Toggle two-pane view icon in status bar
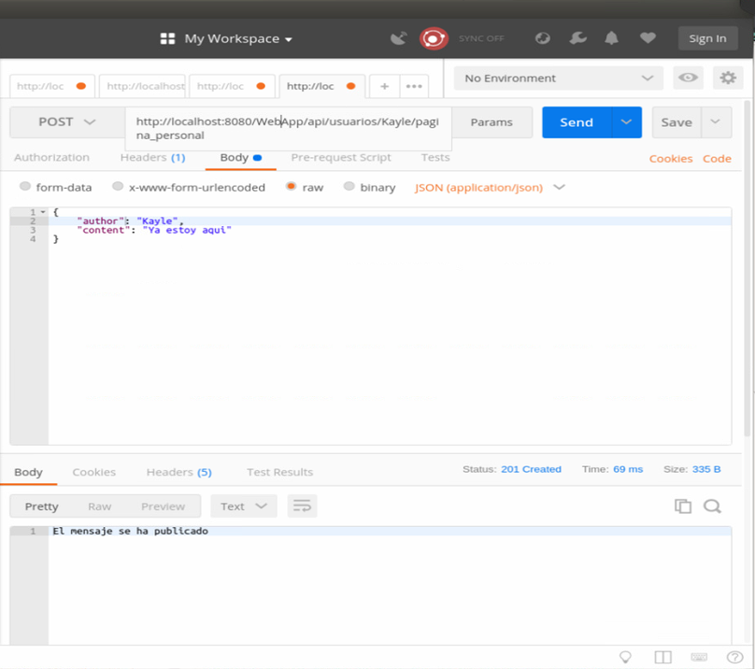755x669 pixels. tap(663, 657)
